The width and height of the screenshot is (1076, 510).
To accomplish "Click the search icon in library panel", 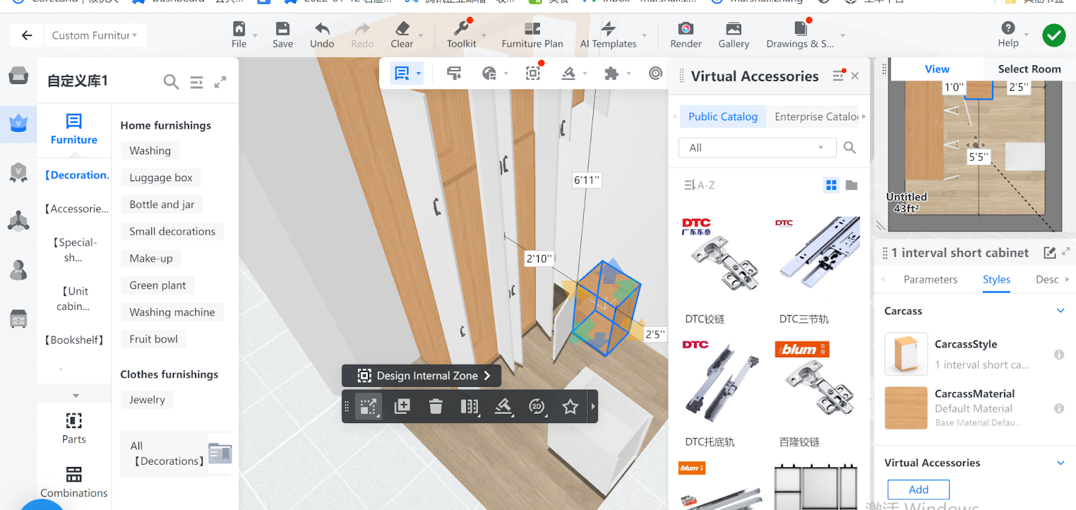I will point(171,82).
